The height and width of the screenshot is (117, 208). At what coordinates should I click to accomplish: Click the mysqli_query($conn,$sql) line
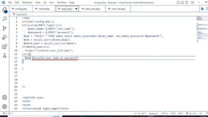47,40
